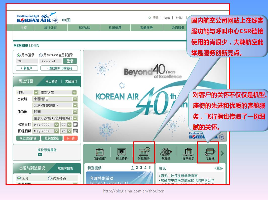Viewport: 268px width, 200px height.
Task: Open return day 26 dropdown
Action: point(66,131)
